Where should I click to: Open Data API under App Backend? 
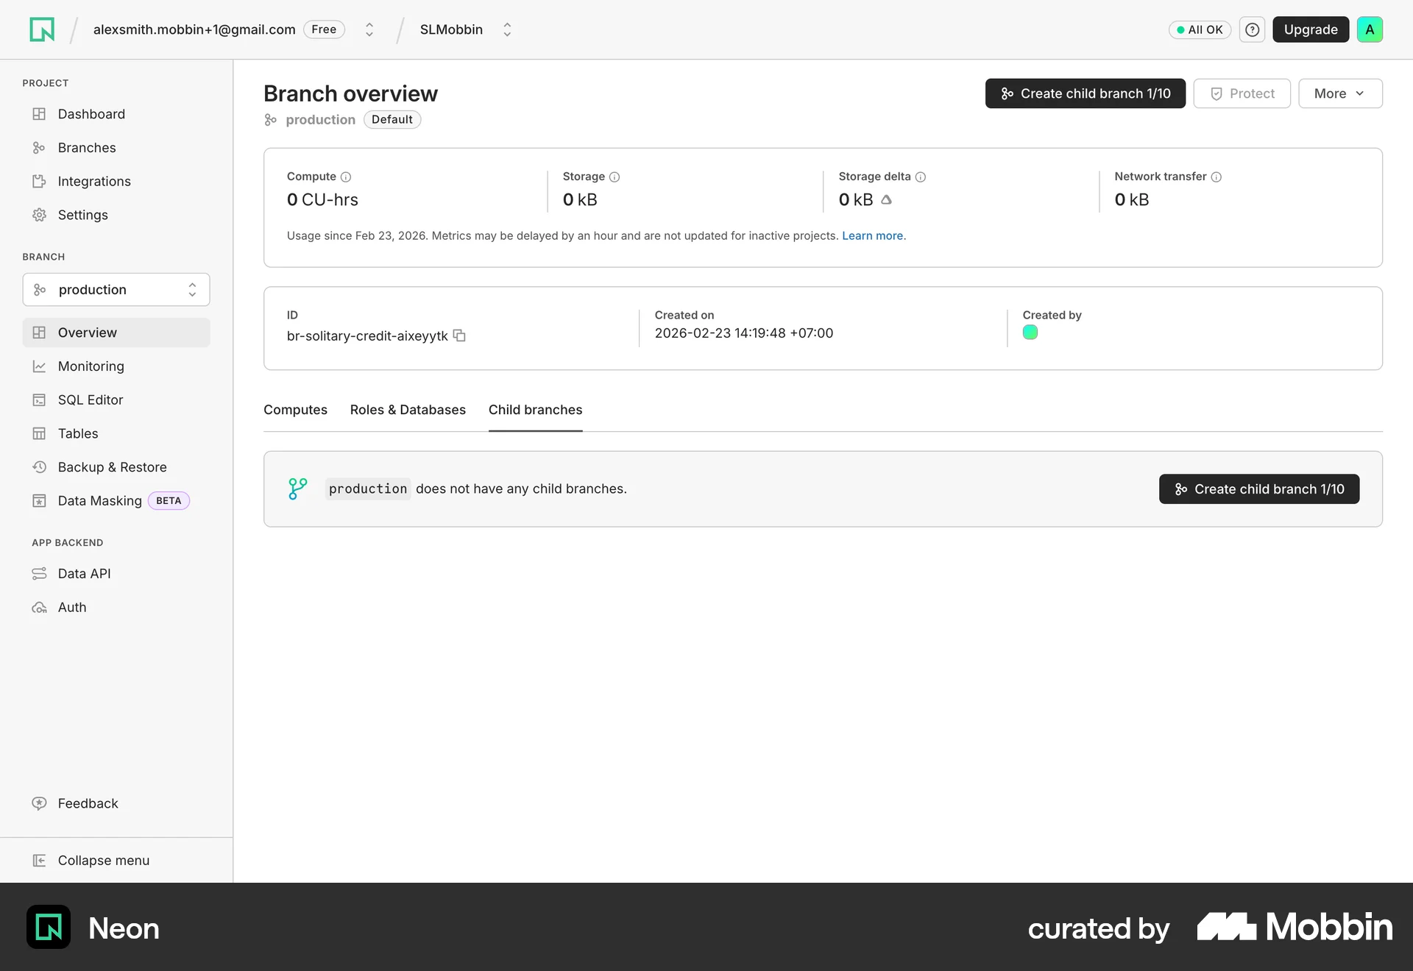[x=116, y=574]
